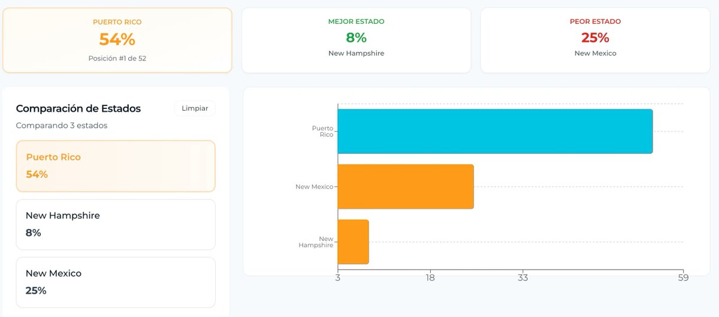Click the green 8% value

[x=357, y=38]
